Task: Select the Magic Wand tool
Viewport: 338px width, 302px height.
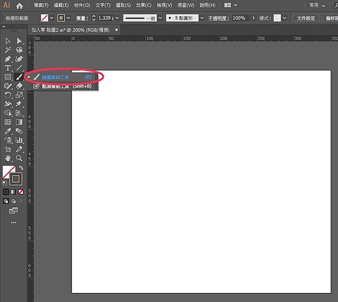Action: (8, 50)
